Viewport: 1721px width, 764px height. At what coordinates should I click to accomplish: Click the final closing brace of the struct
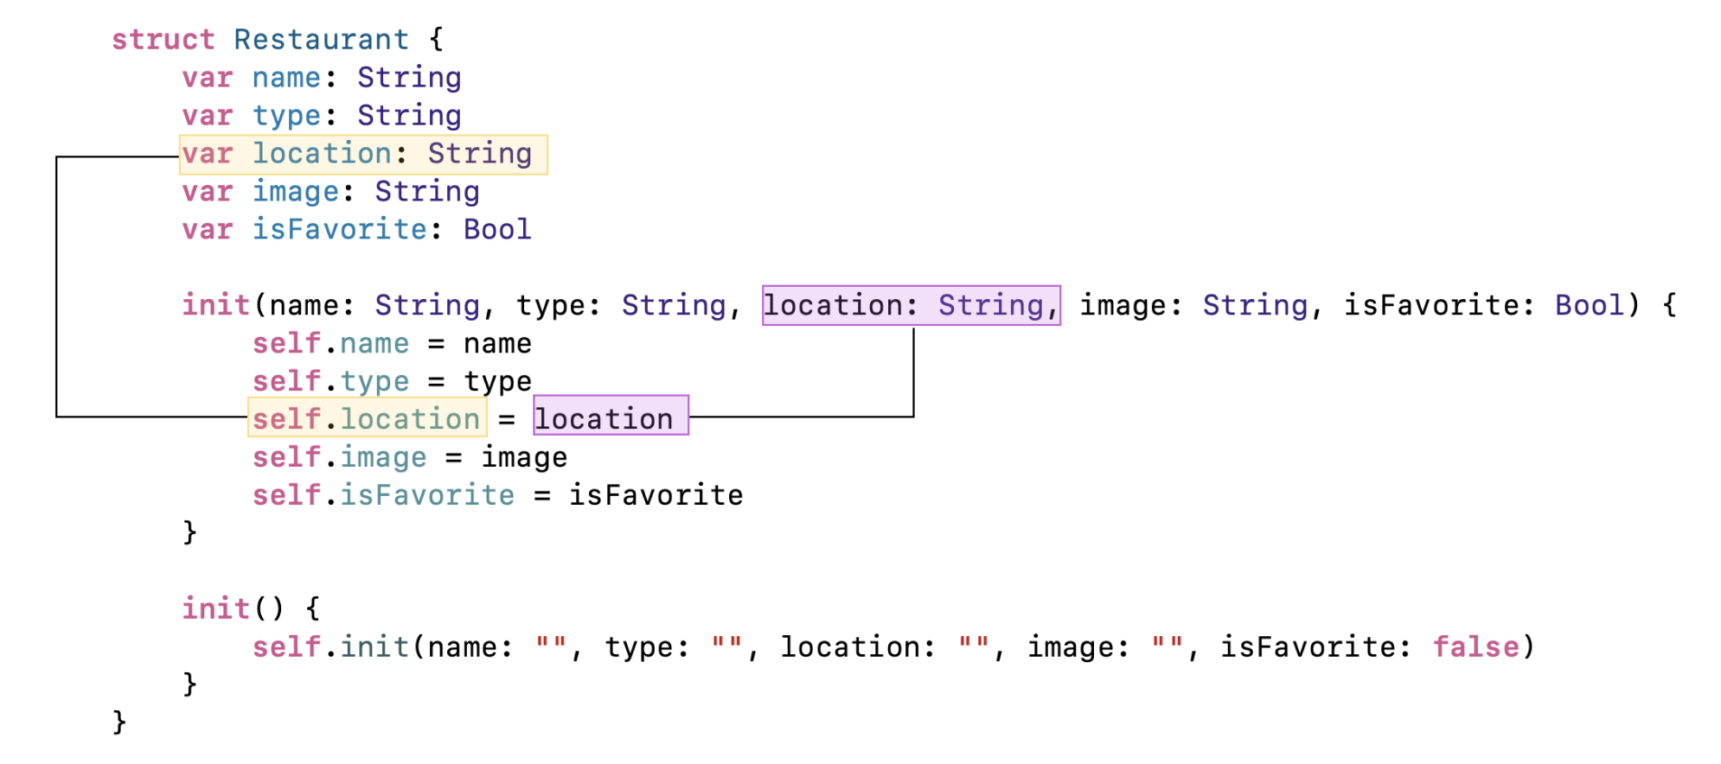click(119, 722)
